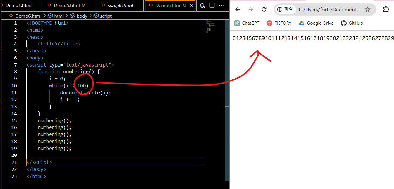Open the GitHub bookmark
The image size is (394, 189).
pyautogui.click(x=352, y=23)
